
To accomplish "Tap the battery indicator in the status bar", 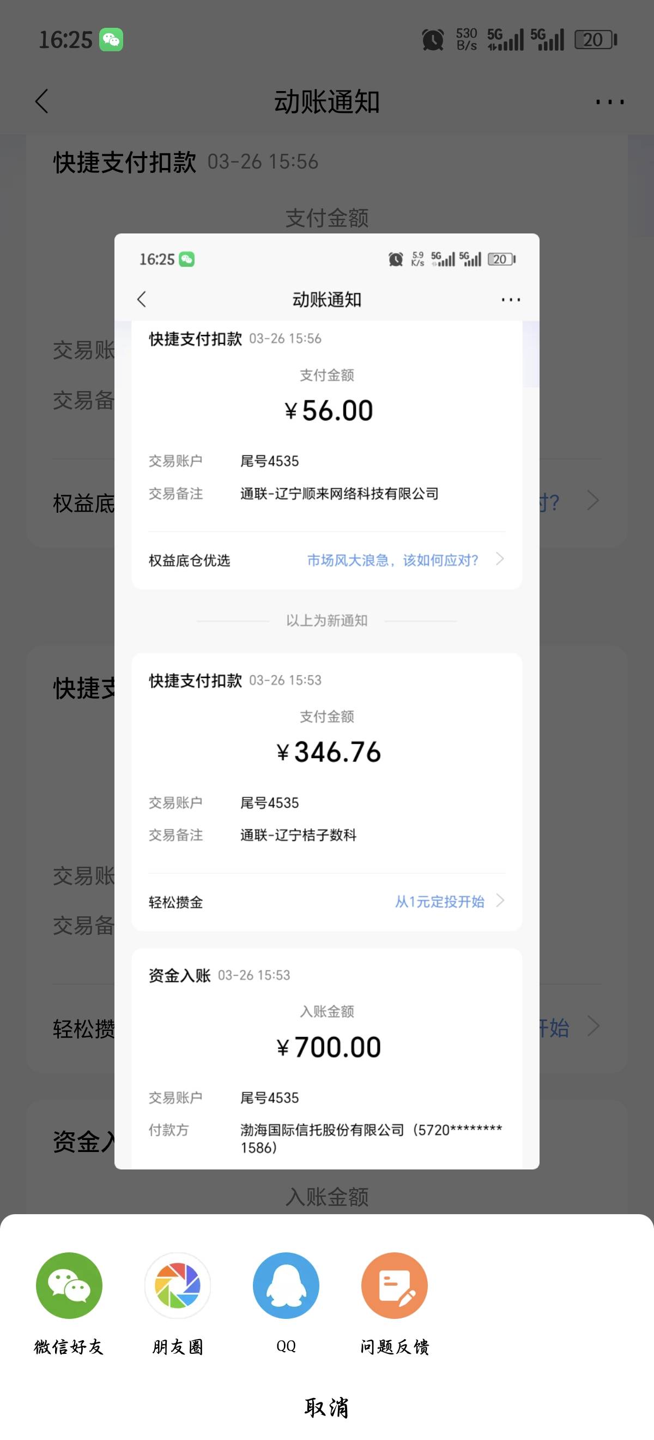I will coord(595,40).
